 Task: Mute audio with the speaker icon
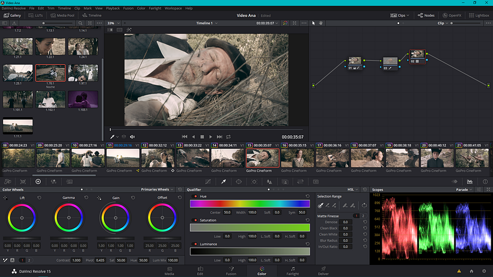pos(132,137)
